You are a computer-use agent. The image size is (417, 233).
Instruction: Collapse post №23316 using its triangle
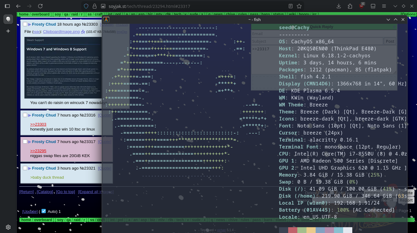tap(30, 115)
